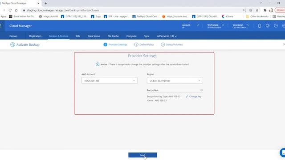Open the Other bookmarks folder
Screen dimensions: 285x160
[x=257, y=16]
